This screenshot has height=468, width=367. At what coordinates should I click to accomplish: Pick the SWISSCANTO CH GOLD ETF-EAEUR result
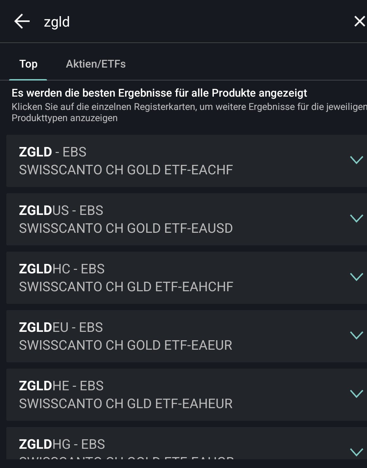click(x=125, y=345)
